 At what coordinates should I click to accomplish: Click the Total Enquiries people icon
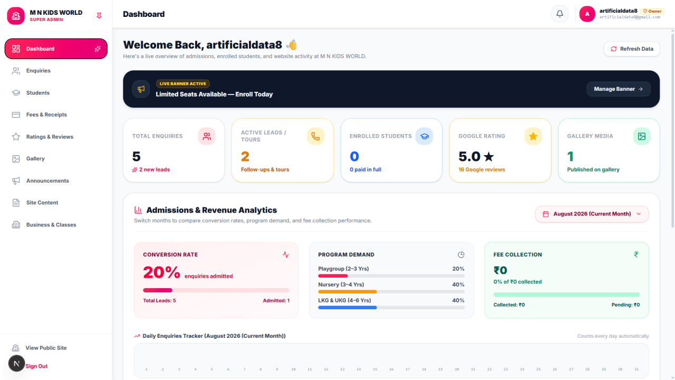(207, 136)
